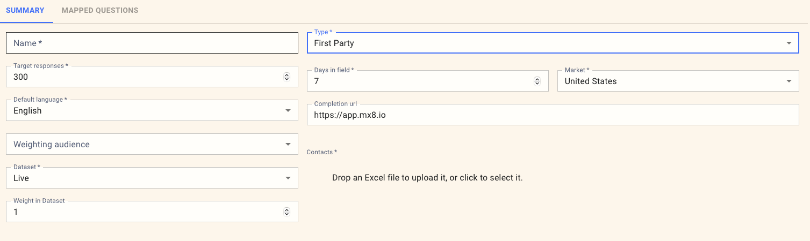
Task: Click the Days in field input
Action: tap(419, 81)
